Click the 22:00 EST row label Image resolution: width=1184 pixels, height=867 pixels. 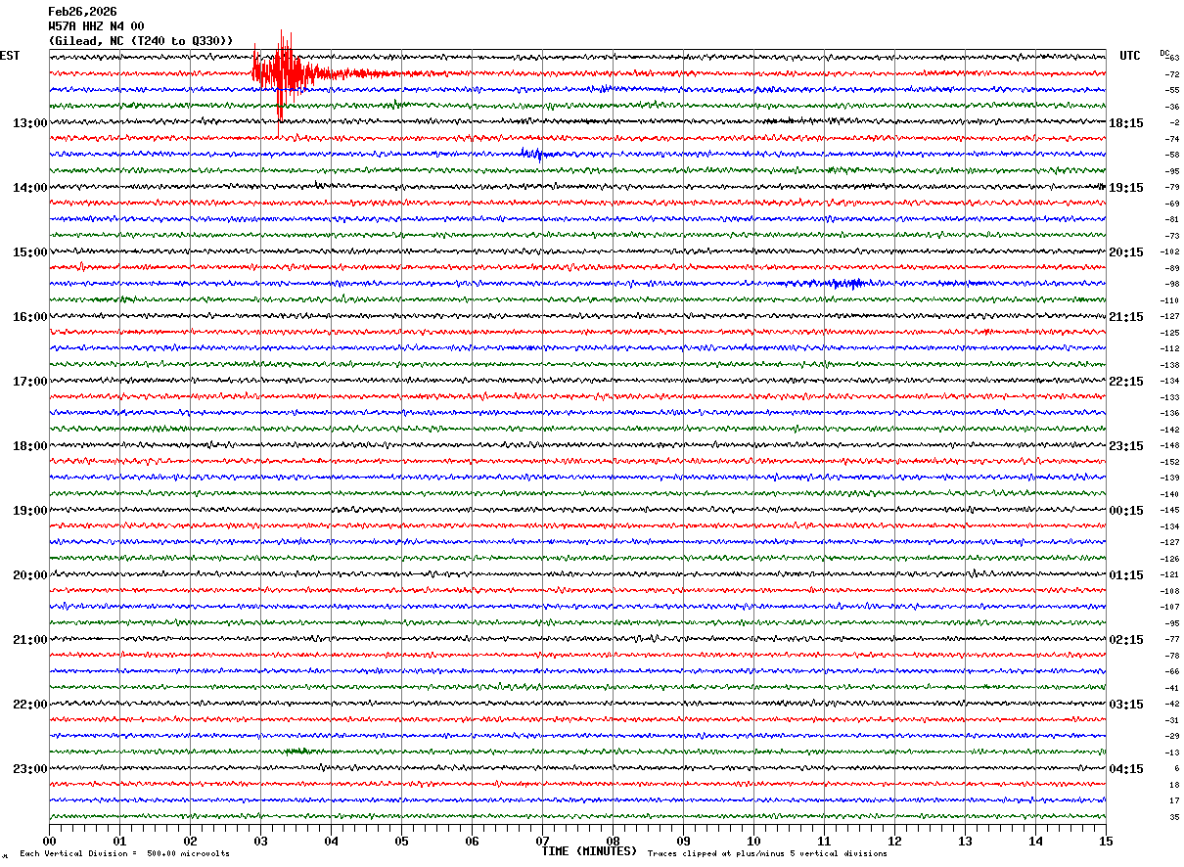click(30, 705)
